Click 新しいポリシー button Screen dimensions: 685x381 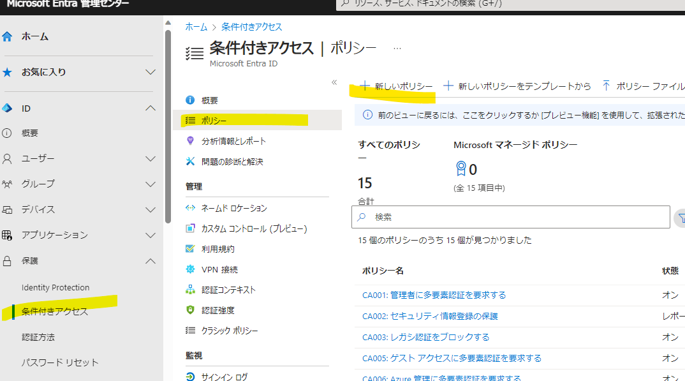click(396, 86)
